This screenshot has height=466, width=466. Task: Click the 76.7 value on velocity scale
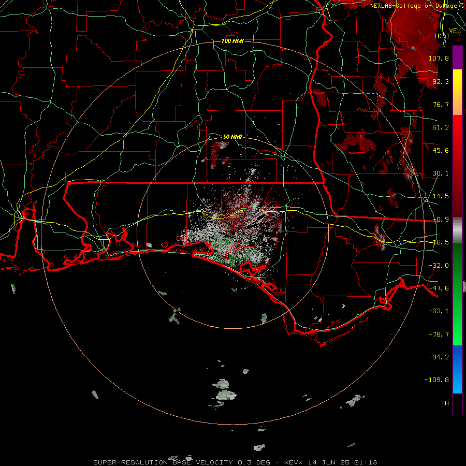click(441, 104)
